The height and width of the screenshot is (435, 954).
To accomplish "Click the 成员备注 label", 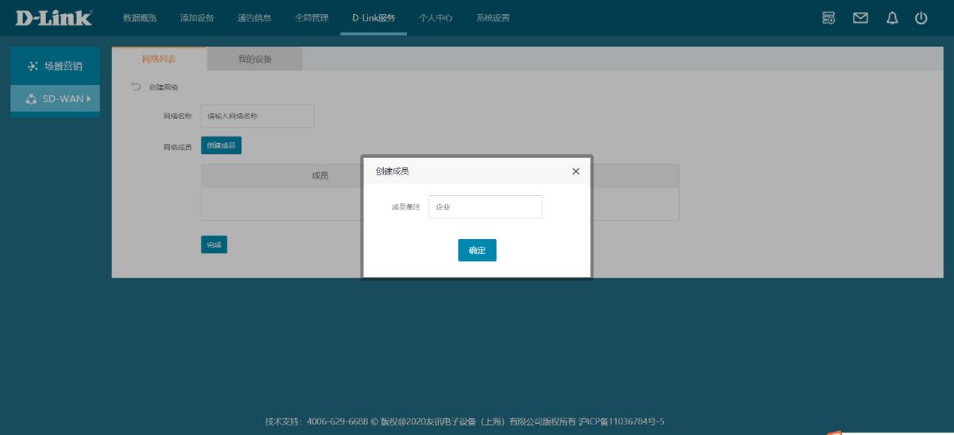I will (x=405, y=207).
